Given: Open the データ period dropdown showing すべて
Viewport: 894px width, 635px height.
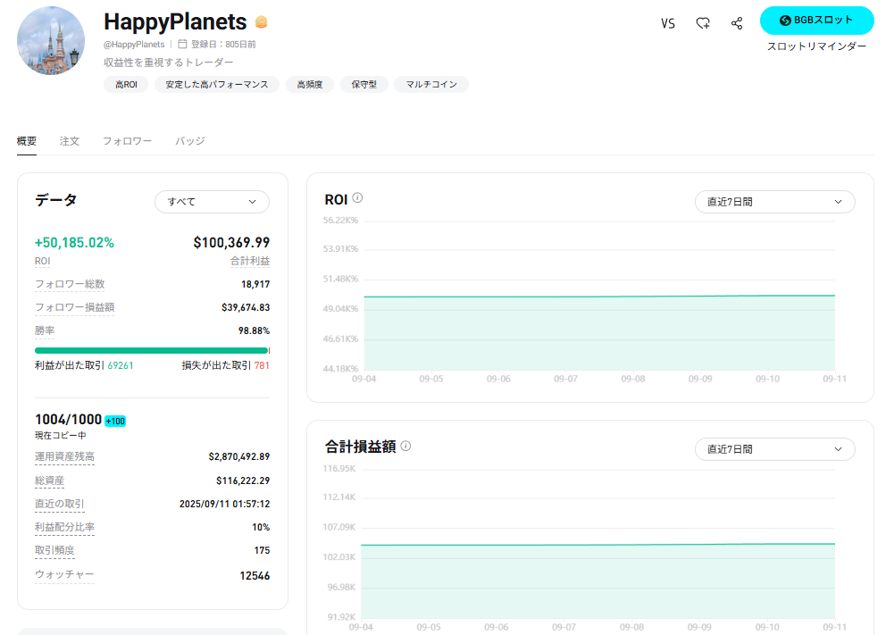Looking at the screenshot, I should 212,202.
